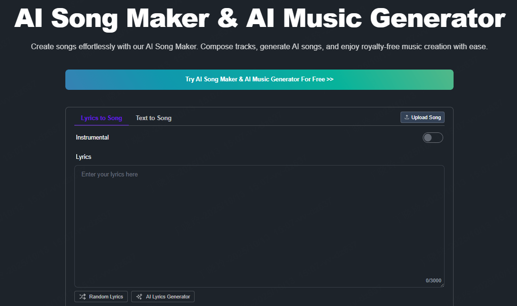Click the subtitle about royalty-free music
This screenshot has height=306, width=517.
[x=259, y=47]
